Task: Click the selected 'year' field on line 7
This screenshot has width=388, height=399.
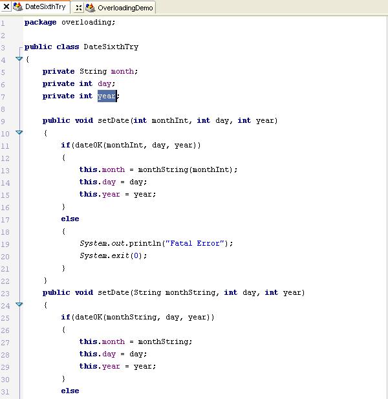Action: click(107, 96)
